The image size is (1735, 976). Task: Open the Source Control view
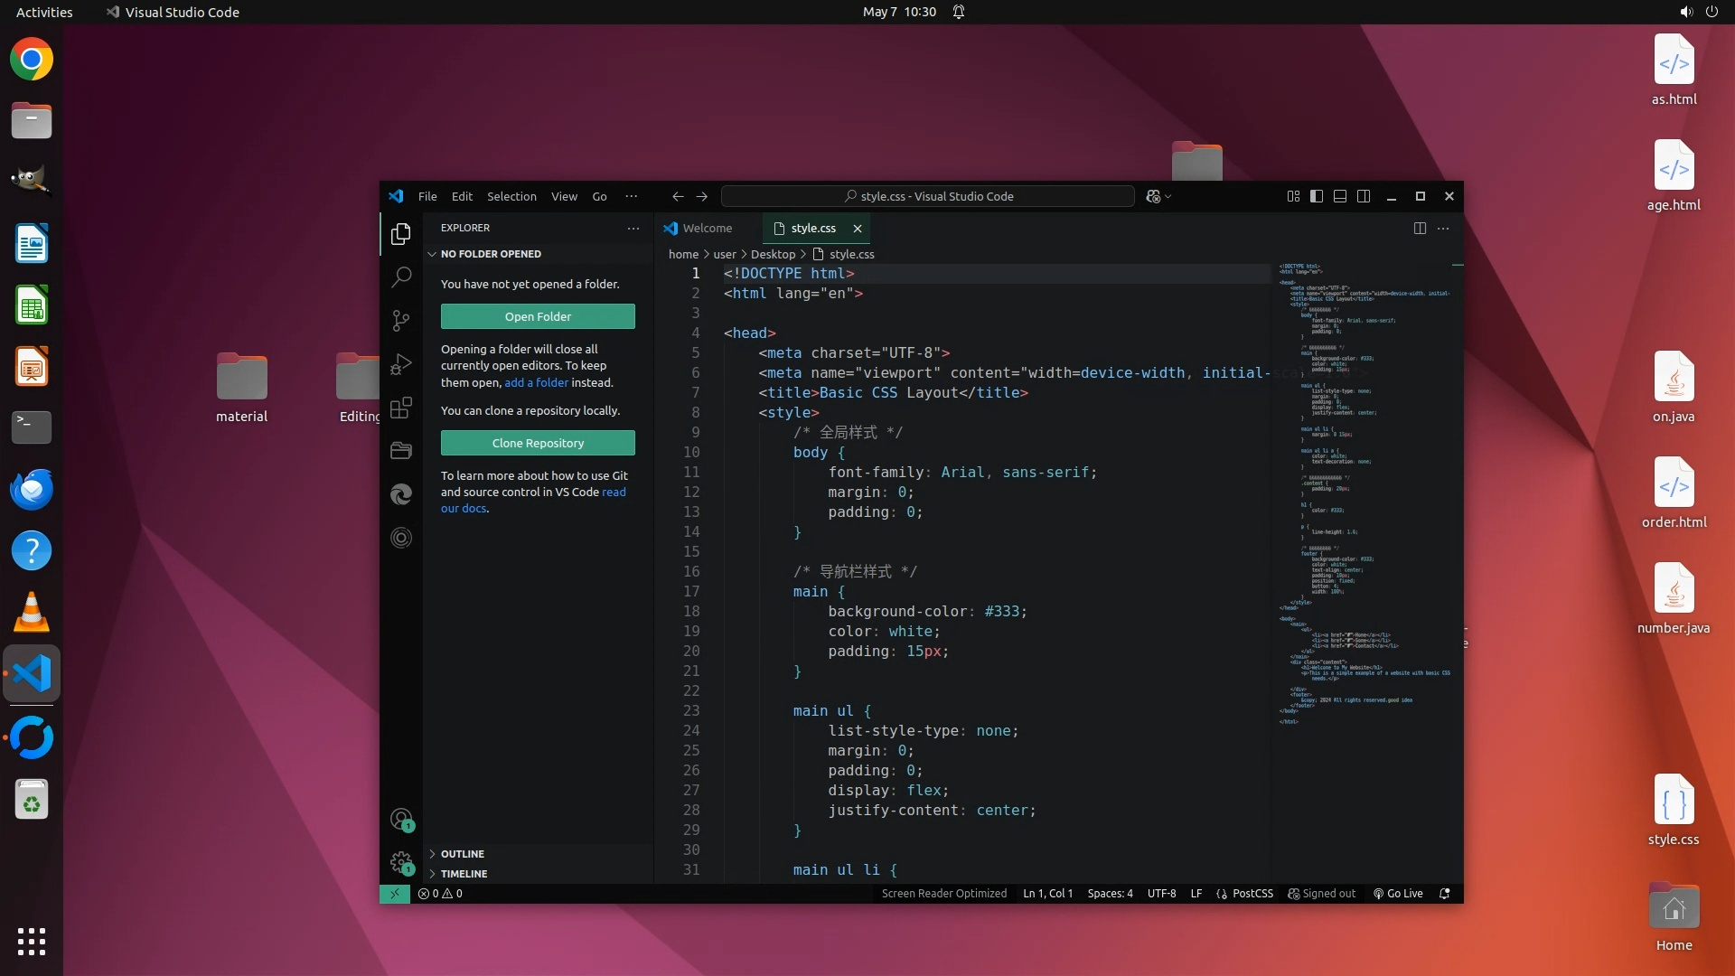point(401,321)
